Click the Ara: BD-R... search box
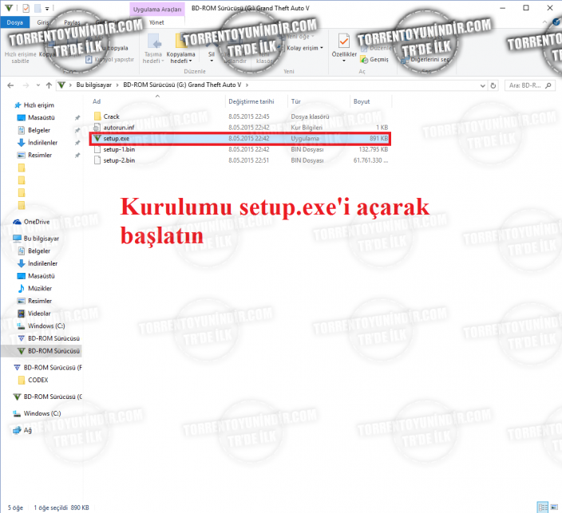Screen dimensions: 562x513 tap(530, 85)
